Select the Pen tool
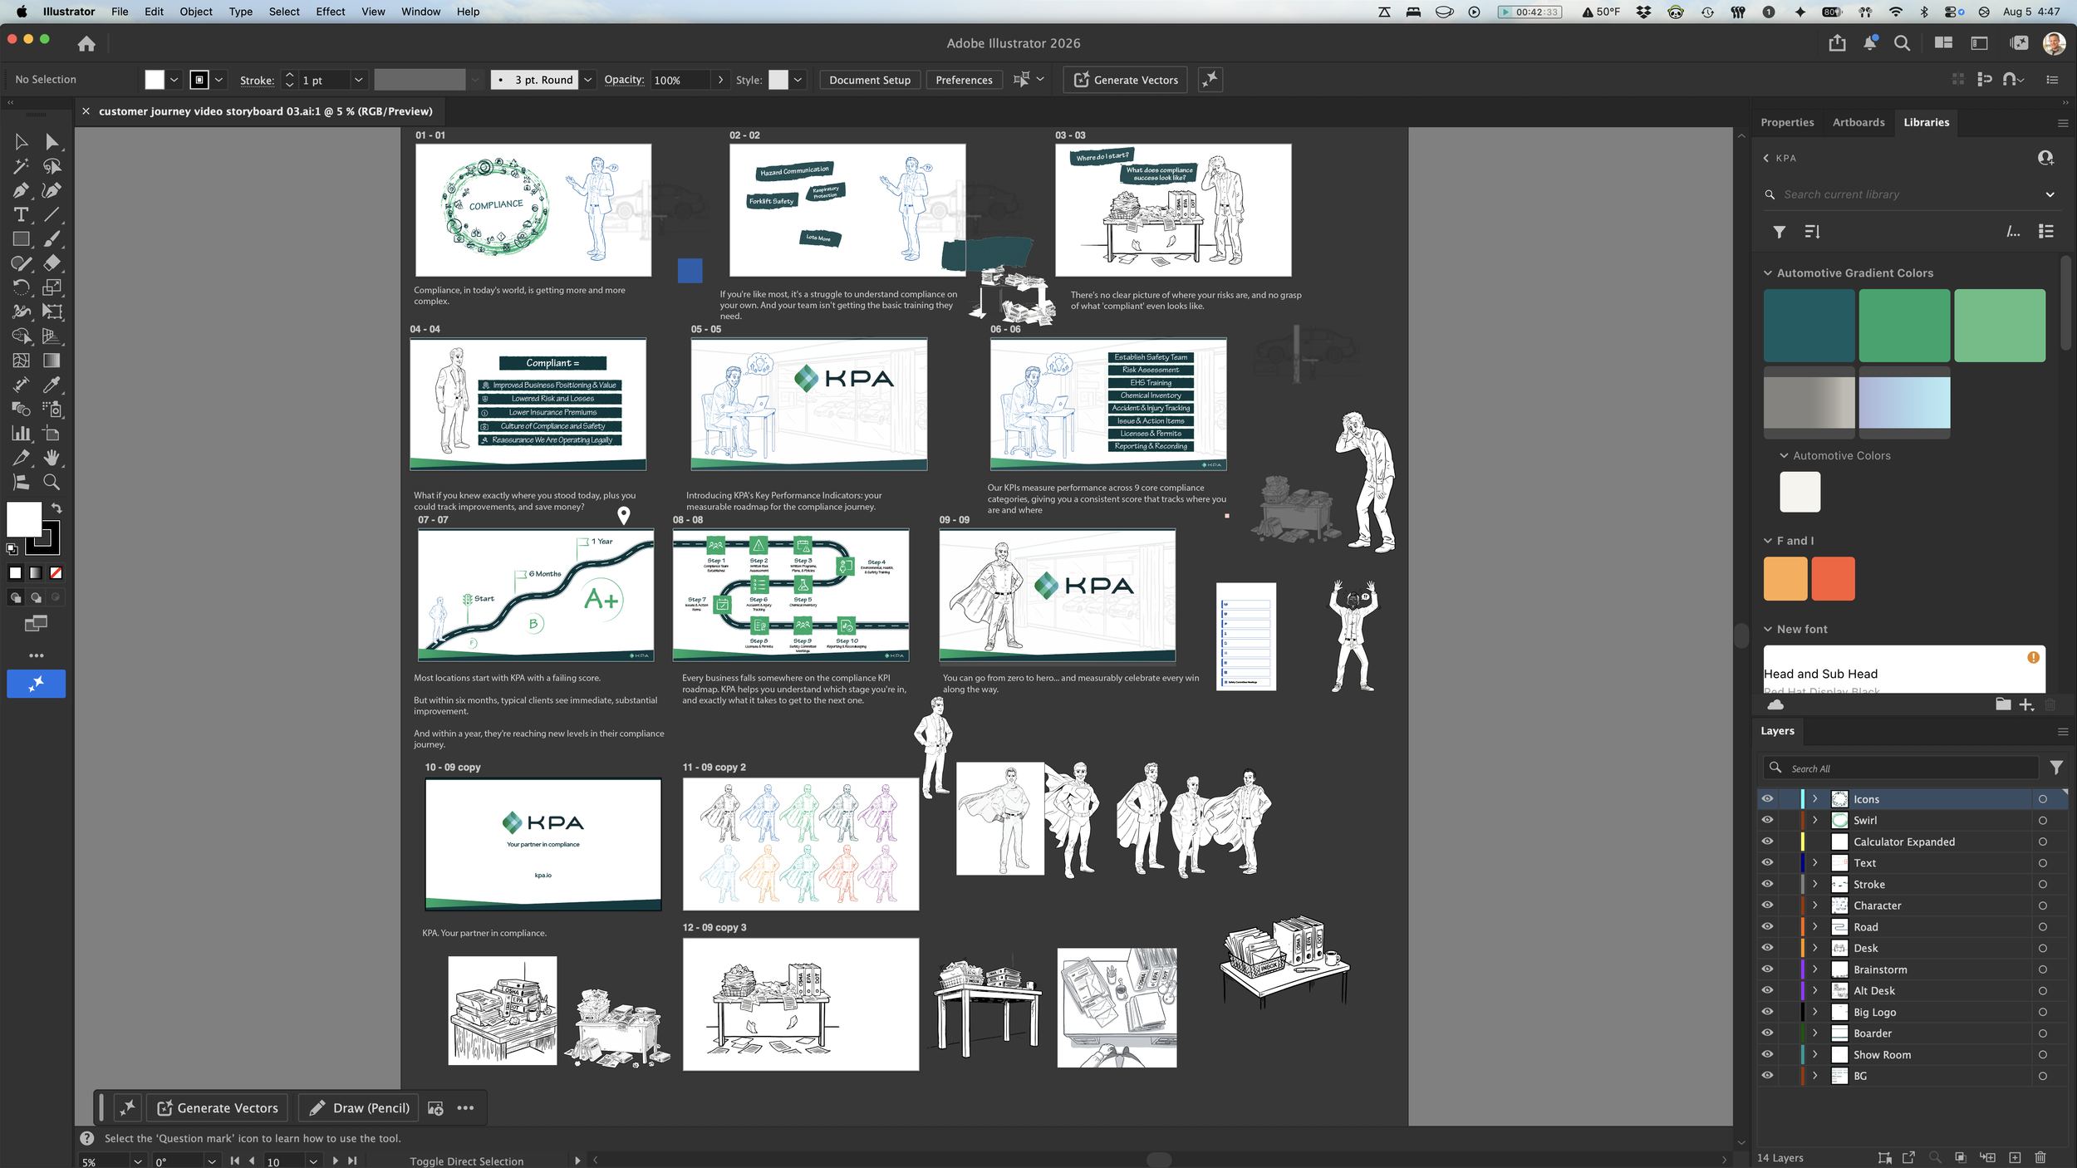The width and height of the screenshot is (2077, 1168). click(x=21, y=190)
